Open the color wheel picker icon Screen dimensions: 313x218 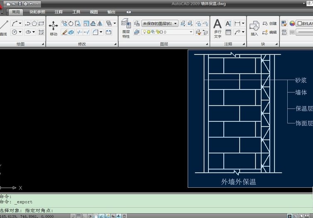pyautogui.click(x=292, y=24)
